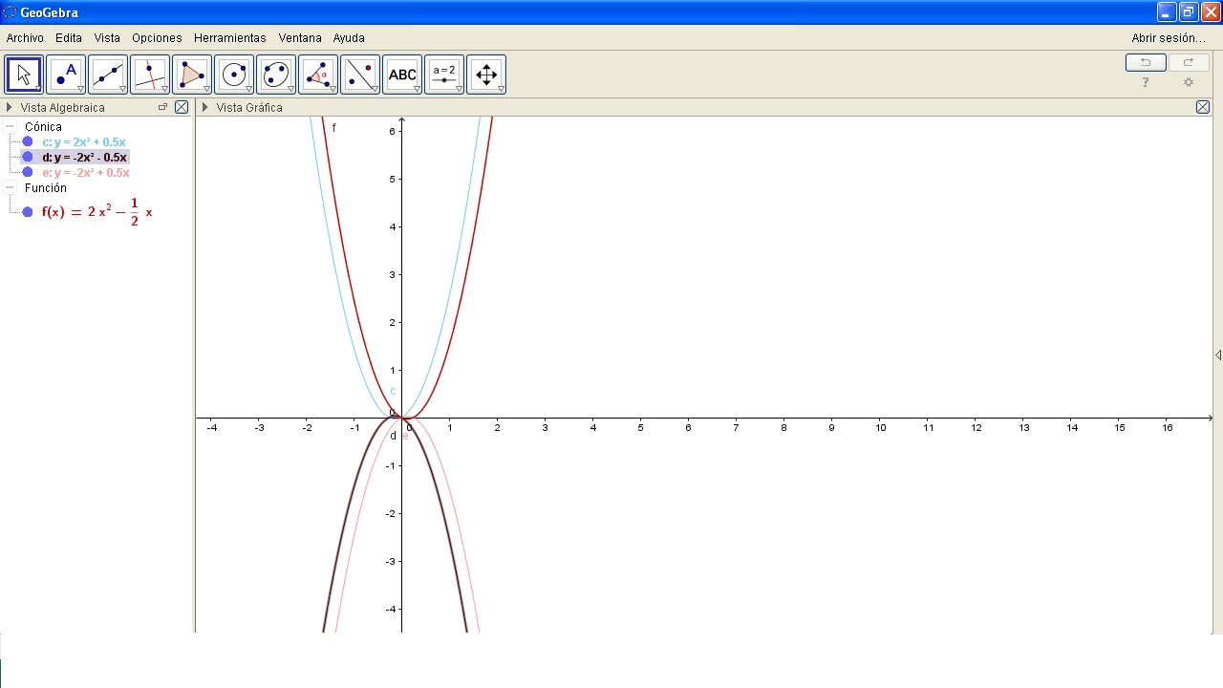
Task: Open the preferences gear icon
Action: point(1189,82)
